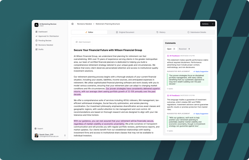Open the Submission Details tab

[x=197, y=32]
